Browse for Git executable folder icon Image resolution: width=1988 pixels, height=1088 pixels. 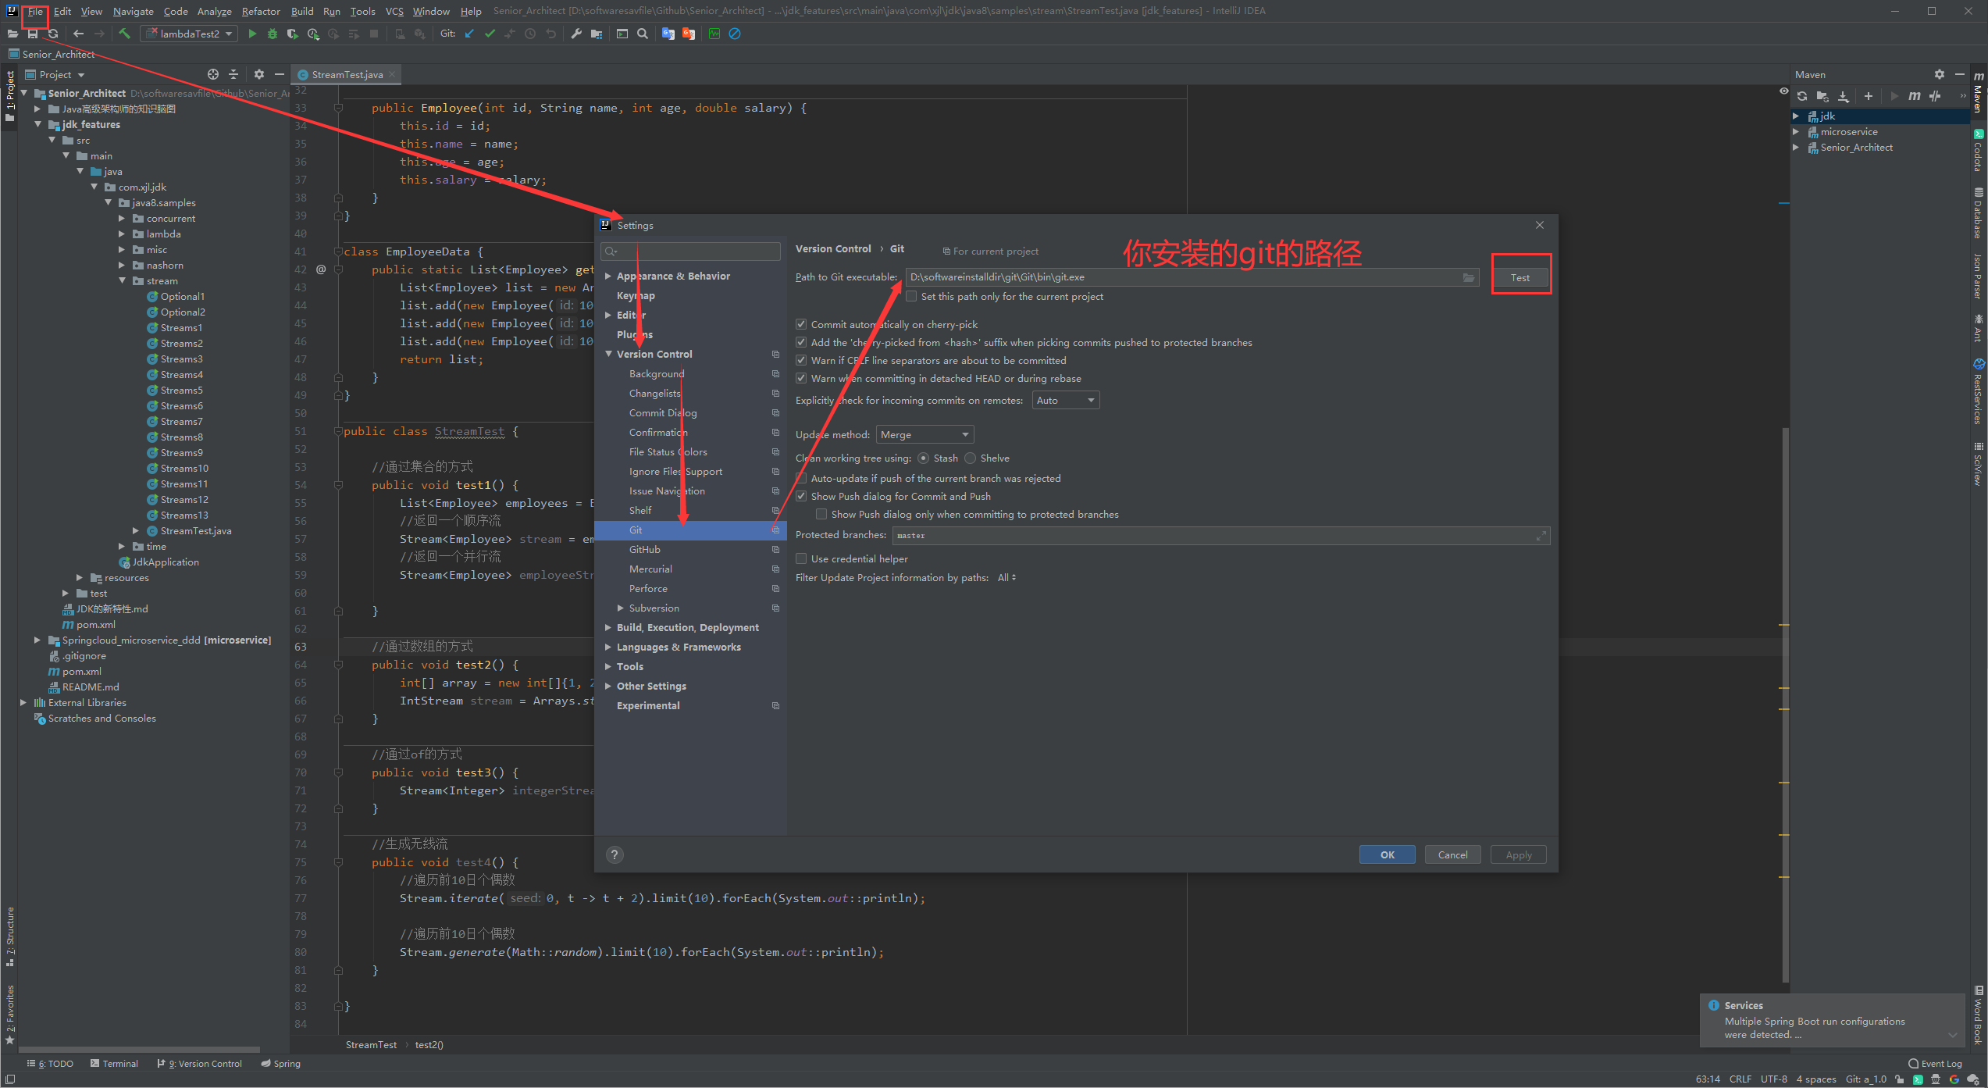coord(1468,277)
